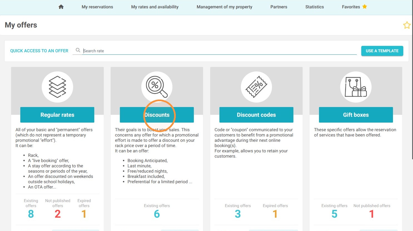Click Gift boxes not published count 1
The image size is (413, 231).
pyautogui.click(x=372, y=214)
